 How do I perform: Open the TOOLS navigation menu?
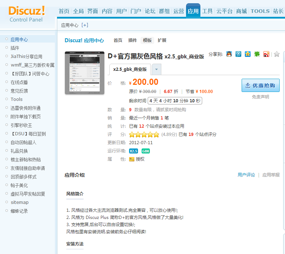260,11
